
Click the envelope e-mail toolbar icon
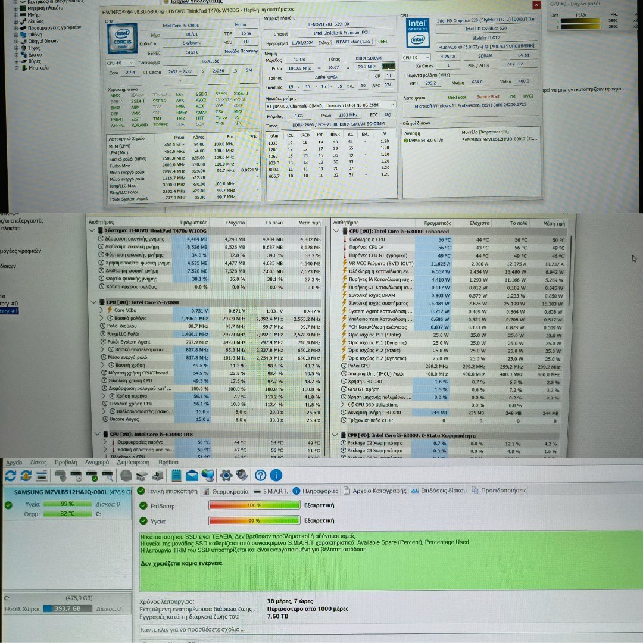pos(192,476)
